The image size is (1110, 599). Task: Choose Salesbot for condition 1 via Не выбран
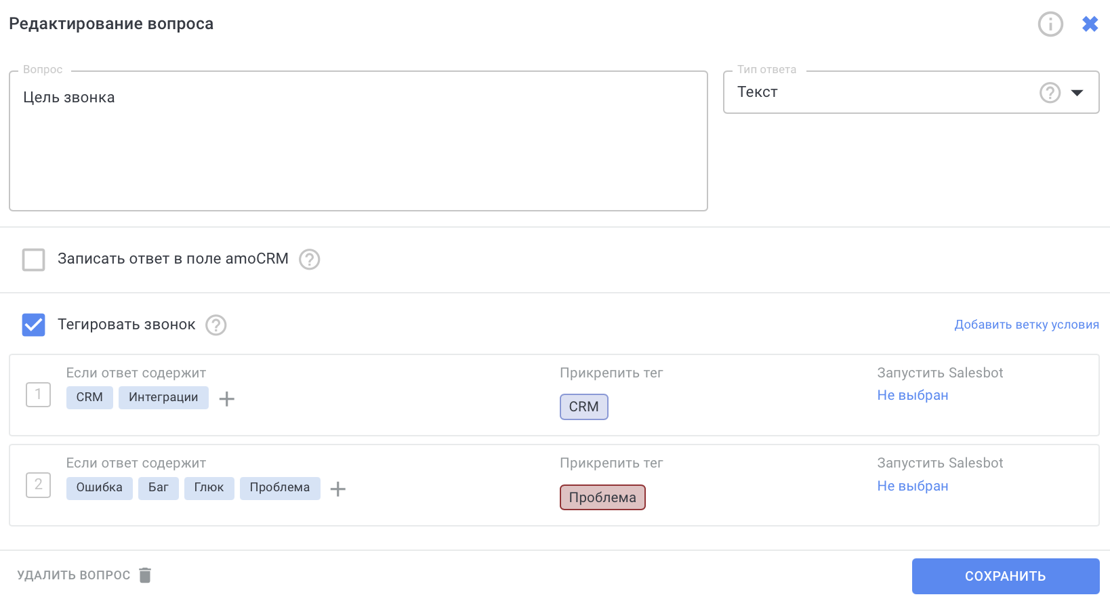[912, 396]
